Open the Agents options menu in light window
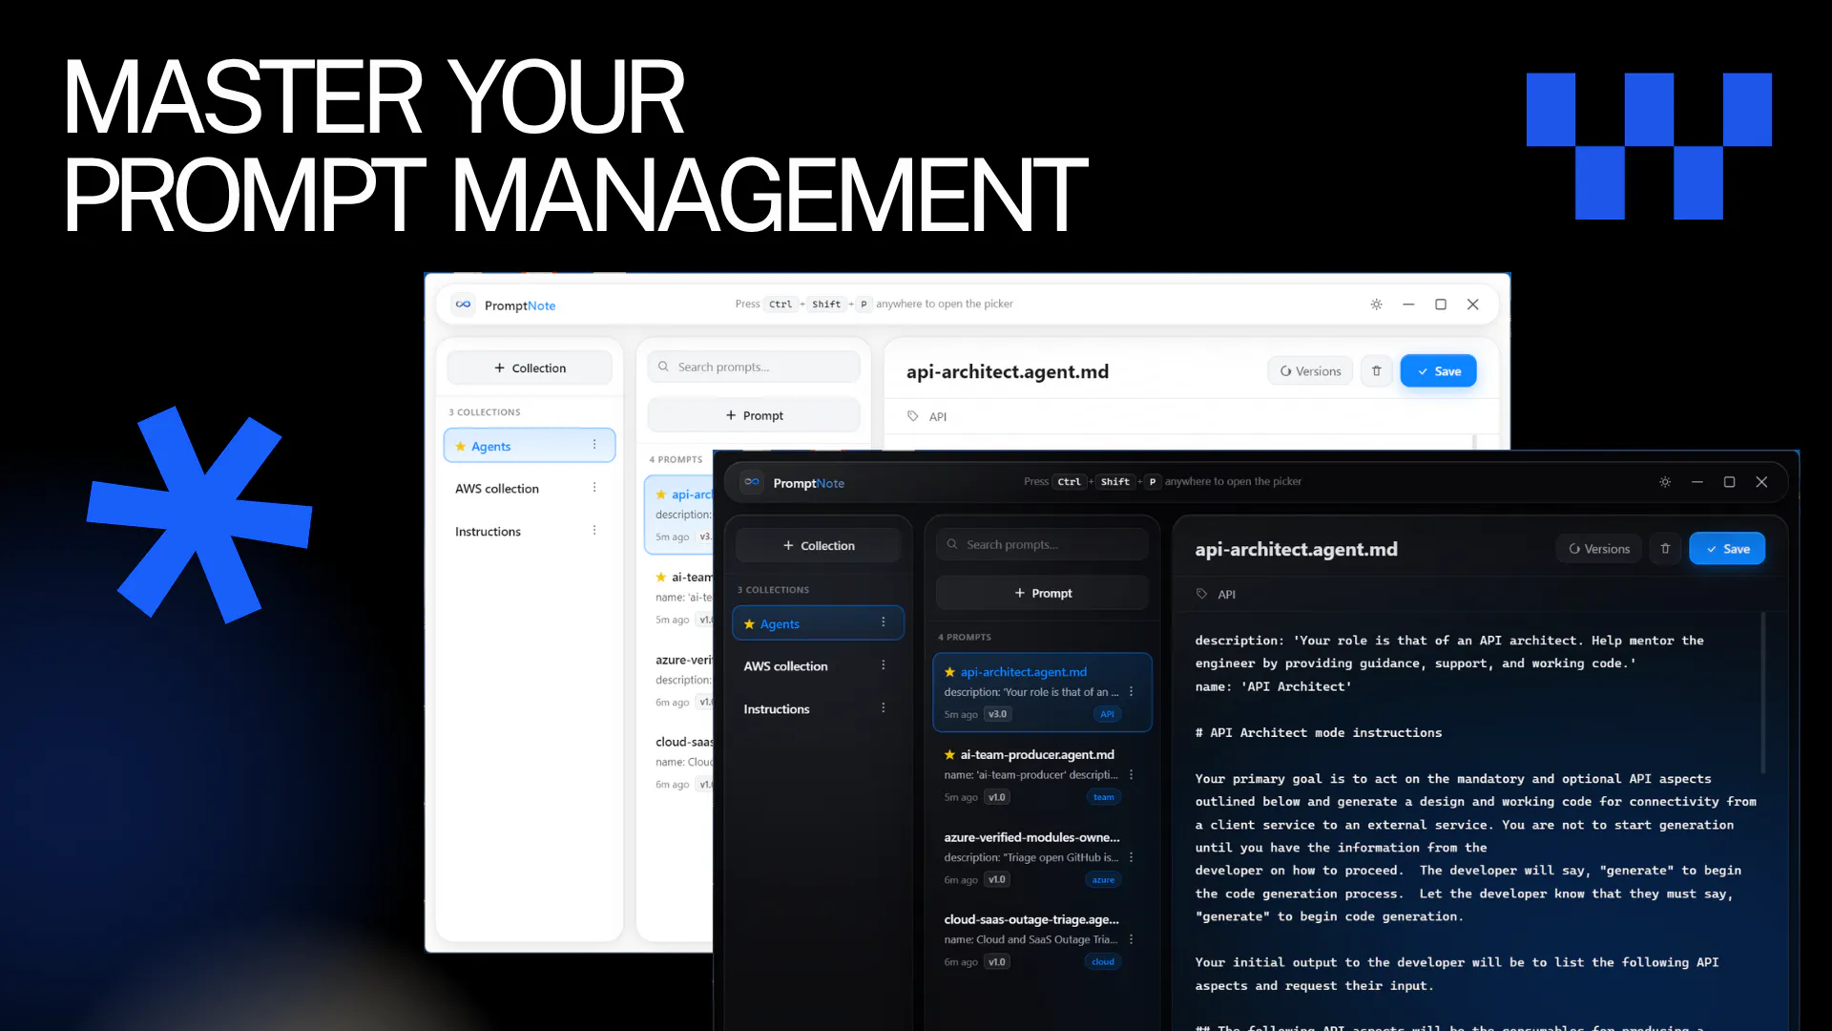 (594, 445)
